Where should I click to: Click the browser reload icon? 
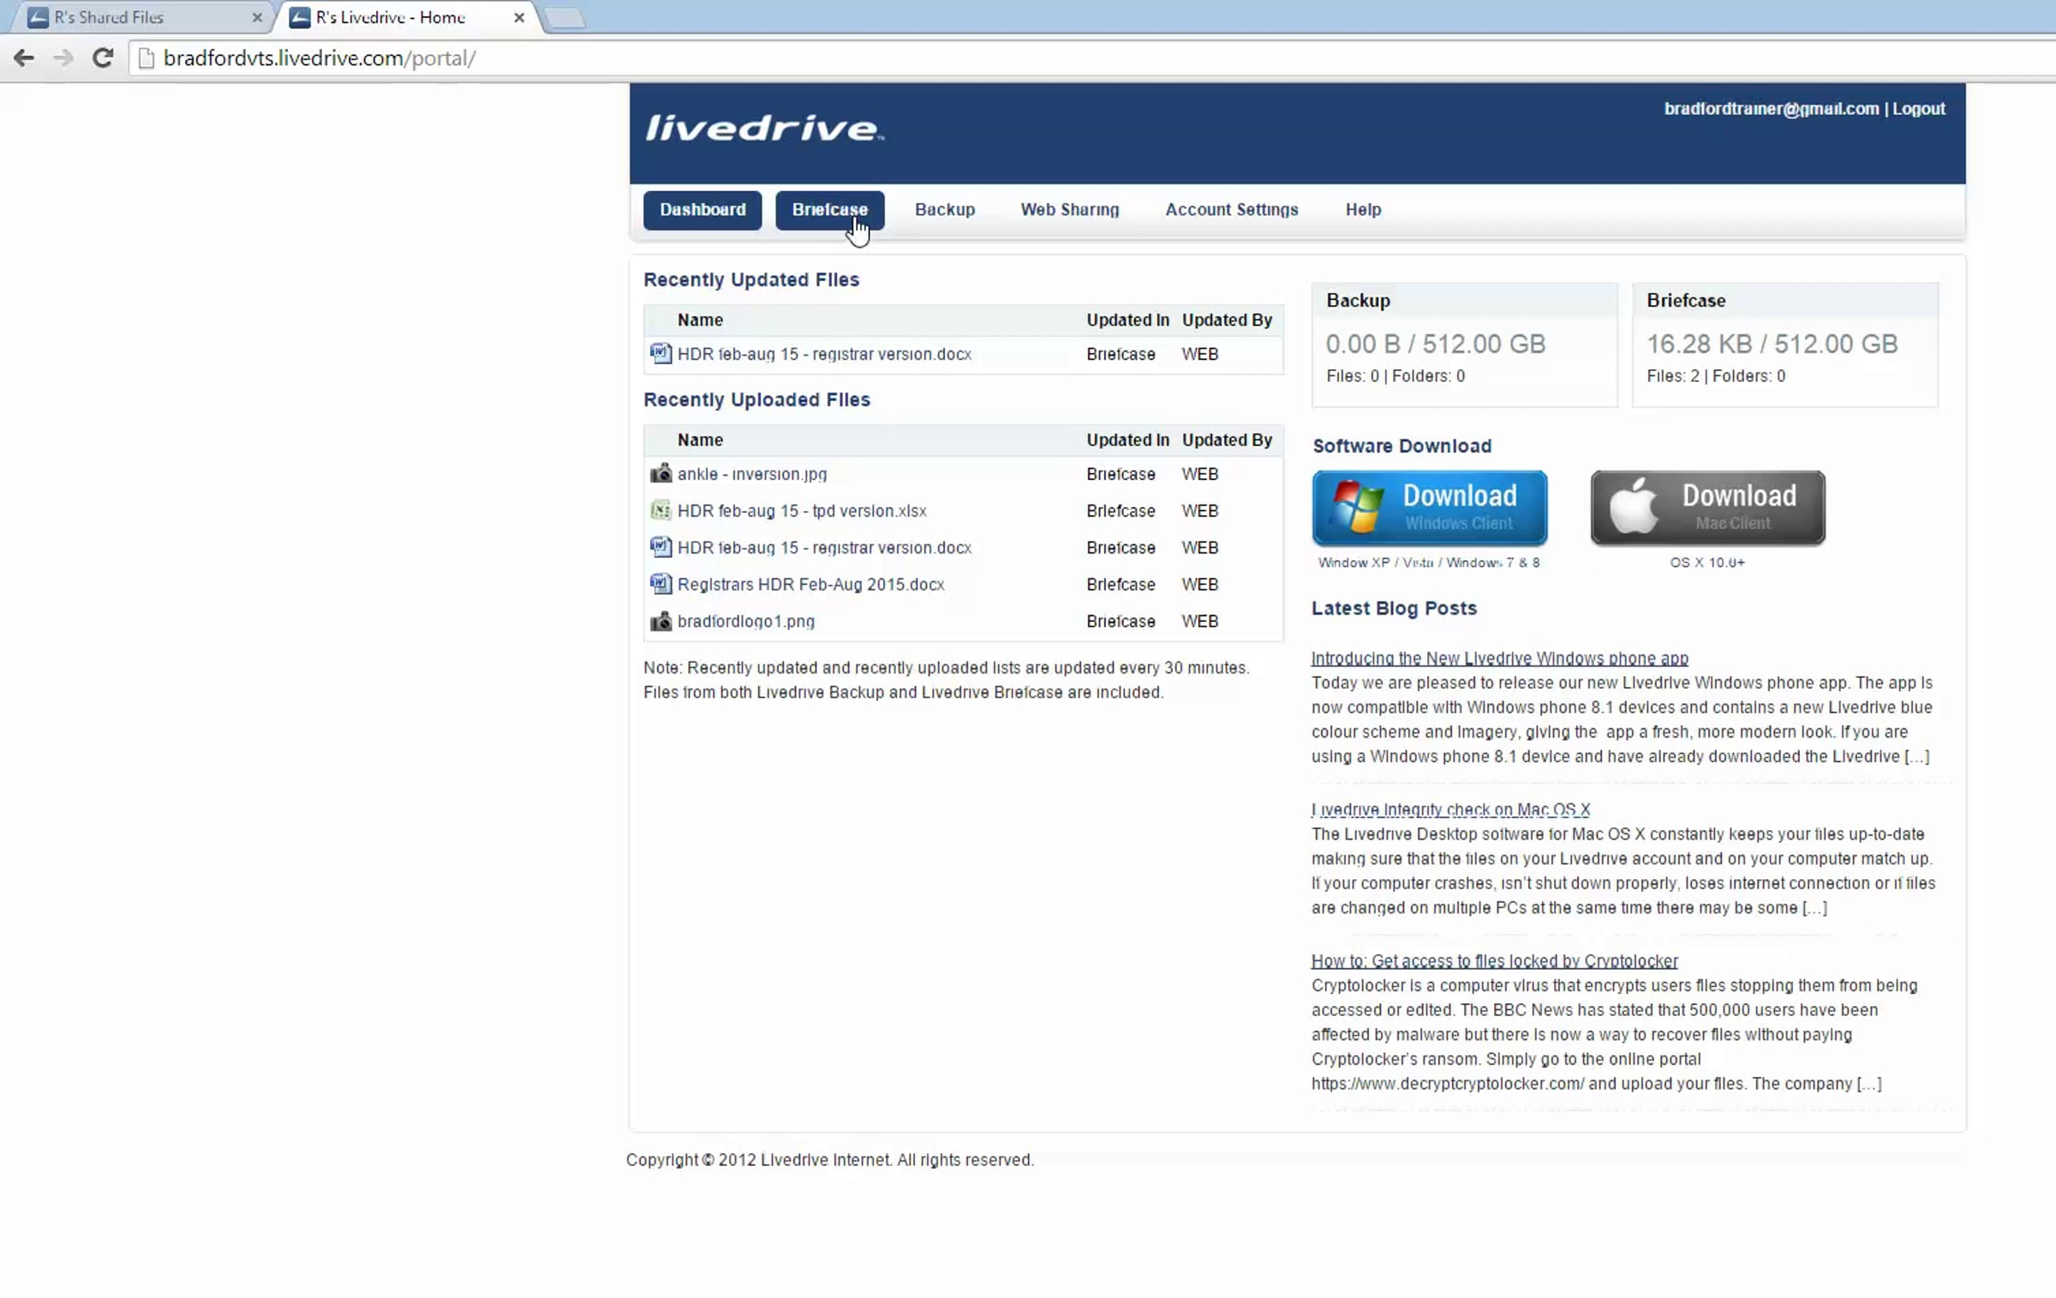[103, 57]
